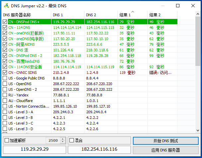Image resolution: width=202 pixels, height=158 pixels.
Task: Sort by 结果 2 column header
Action: click(162, 15)
